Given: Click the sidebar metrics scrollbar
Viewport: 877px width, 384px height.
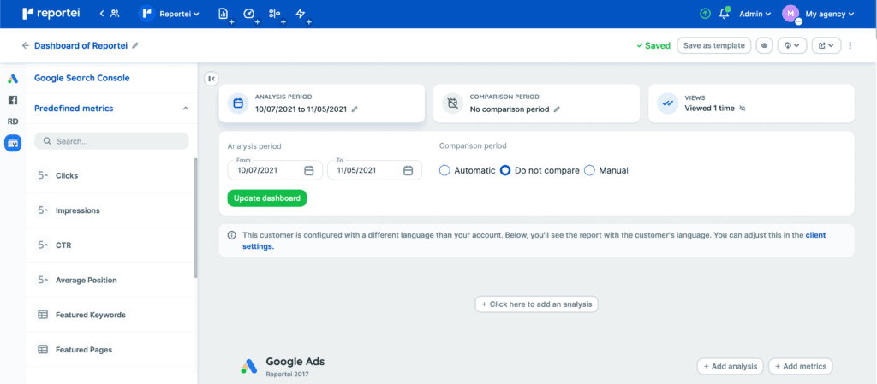Looking at the screenshot, I should pos(195,218).
